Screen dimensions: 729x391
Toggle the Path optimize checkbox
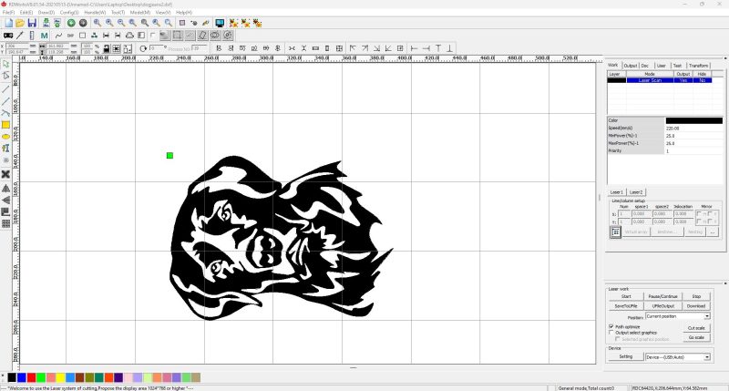[x=611, y=327]
